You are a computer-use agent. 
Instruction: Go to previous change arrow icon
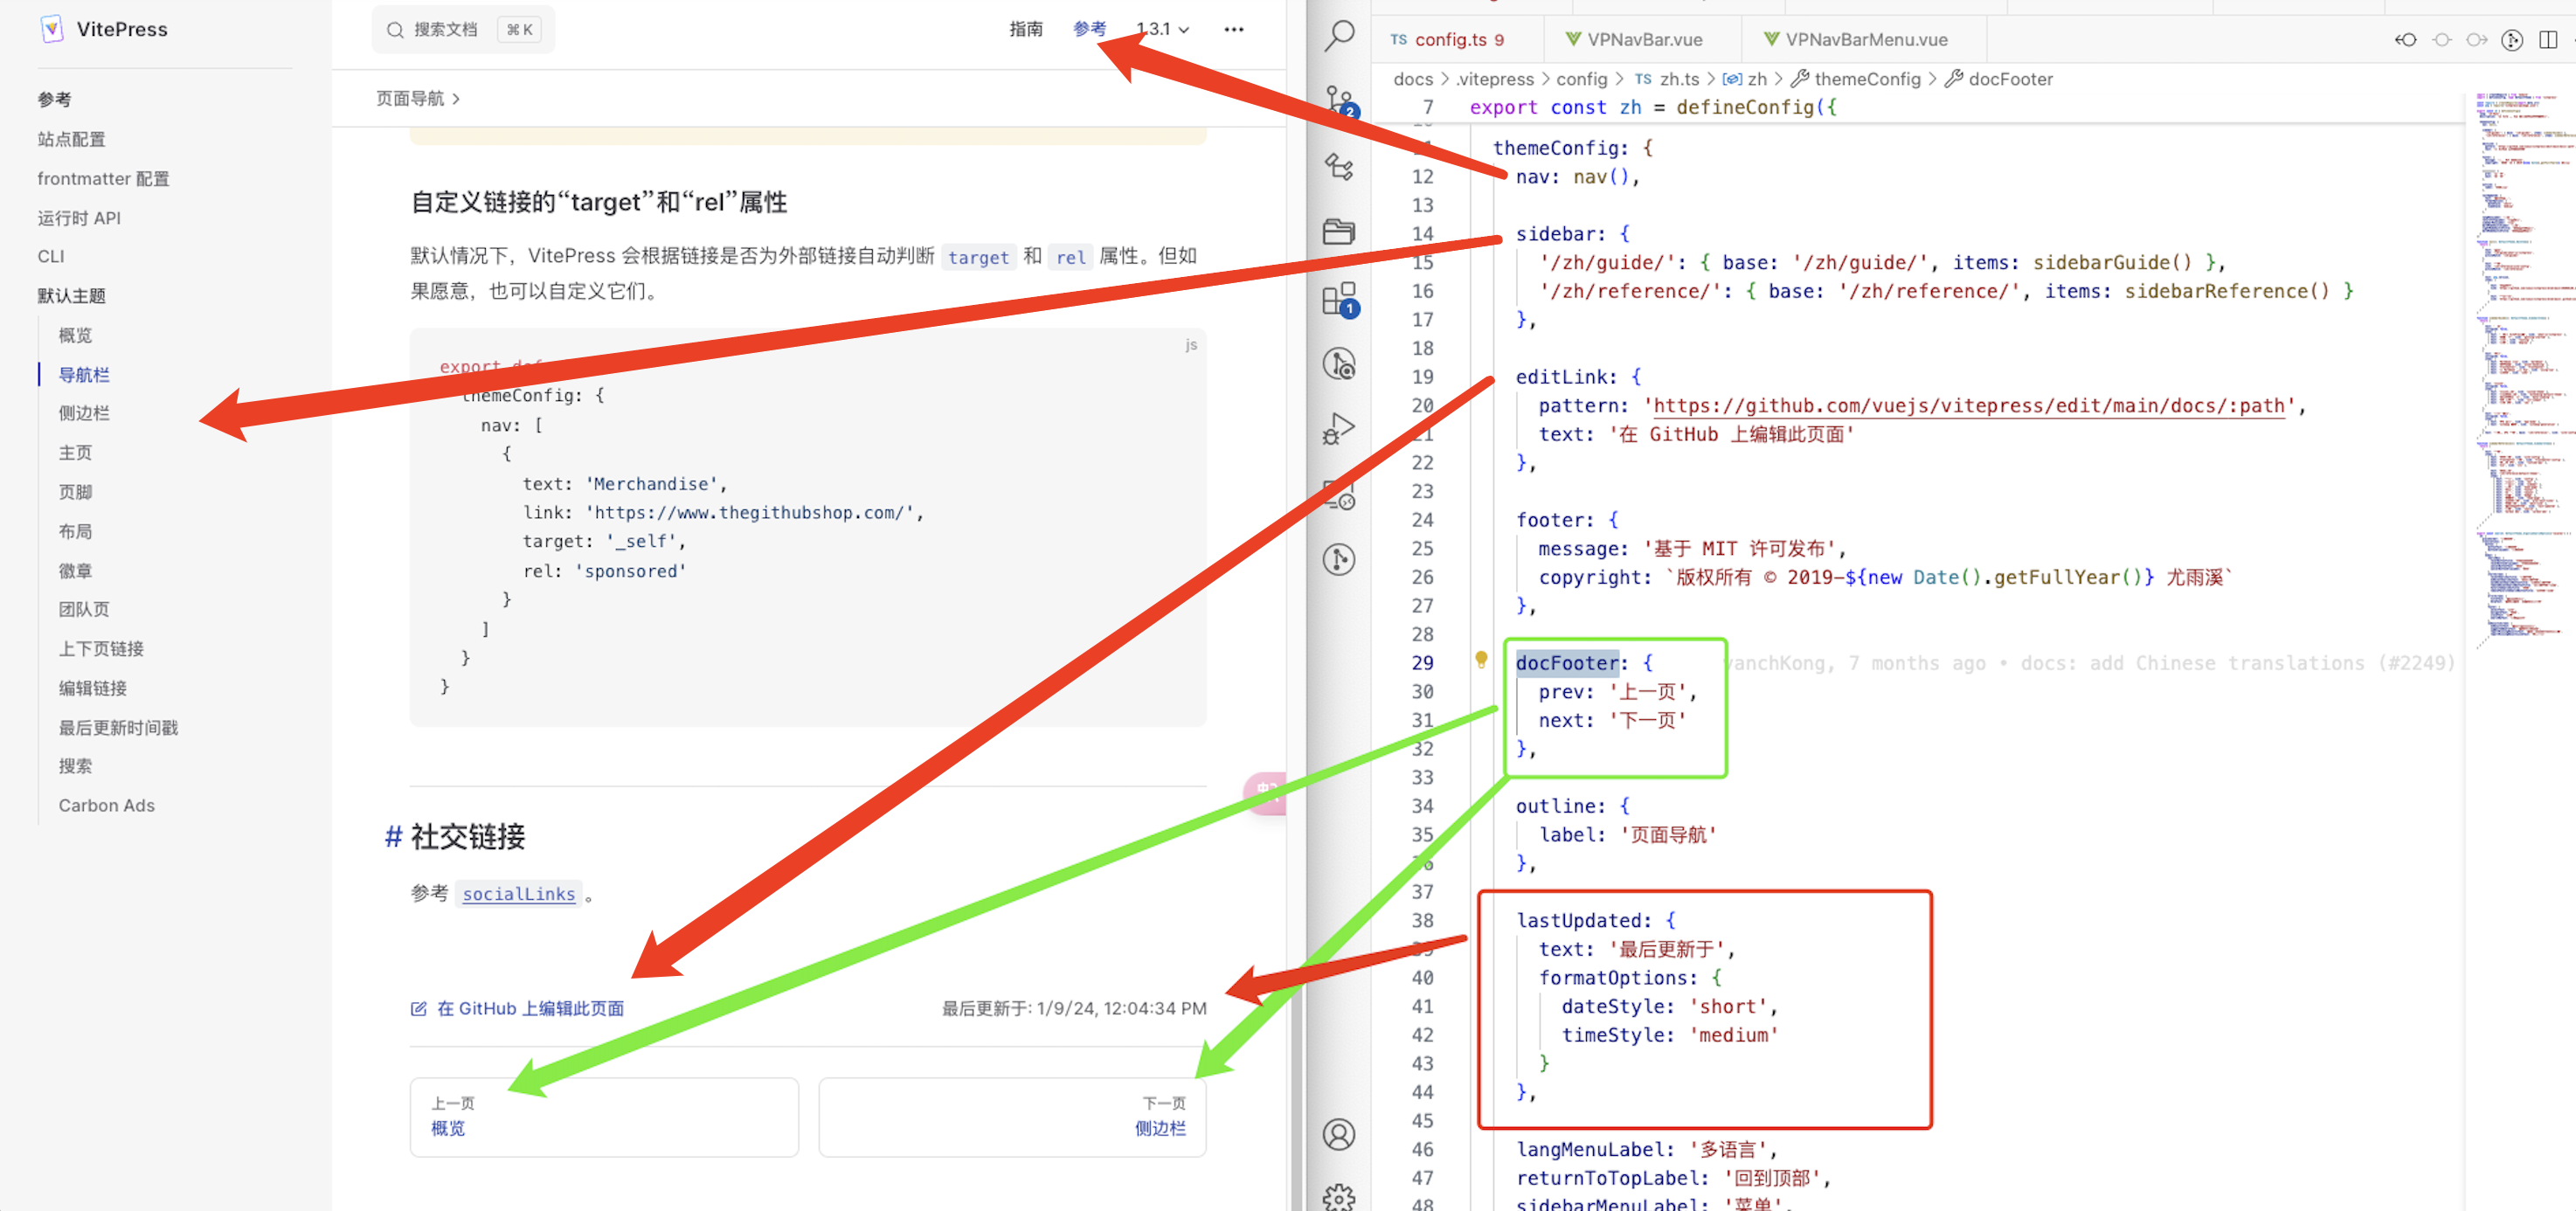click(2406, 40)
